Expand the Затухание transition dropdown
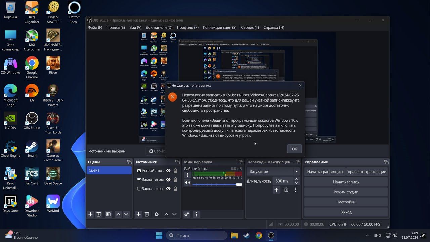This screenshot has height=242, width=430. pos(296,172)
